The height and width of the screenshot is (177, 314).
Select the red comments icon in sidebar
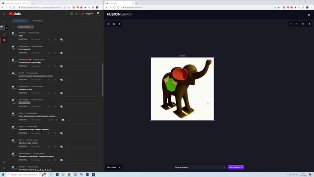[4, 40]
